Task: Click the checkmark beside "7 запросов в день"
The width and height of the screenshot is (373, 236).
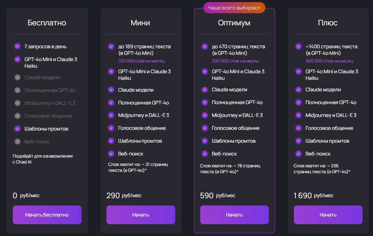Action: 17,46
